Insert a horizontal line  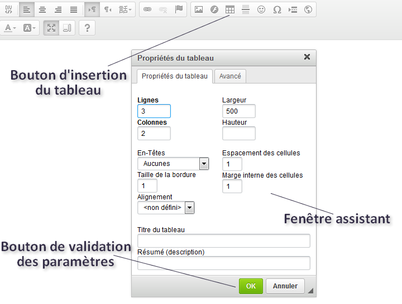[246, 9]
